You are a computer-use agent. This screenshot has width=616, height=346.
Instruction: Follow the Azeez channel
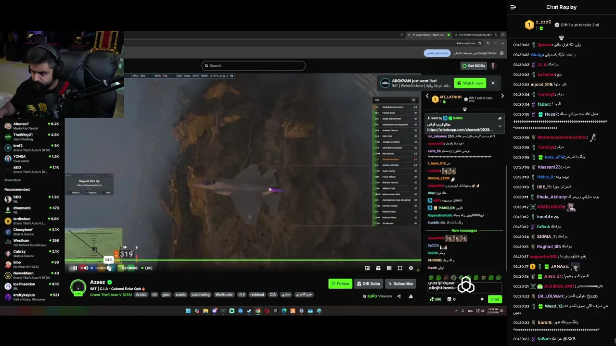[340, 284]
